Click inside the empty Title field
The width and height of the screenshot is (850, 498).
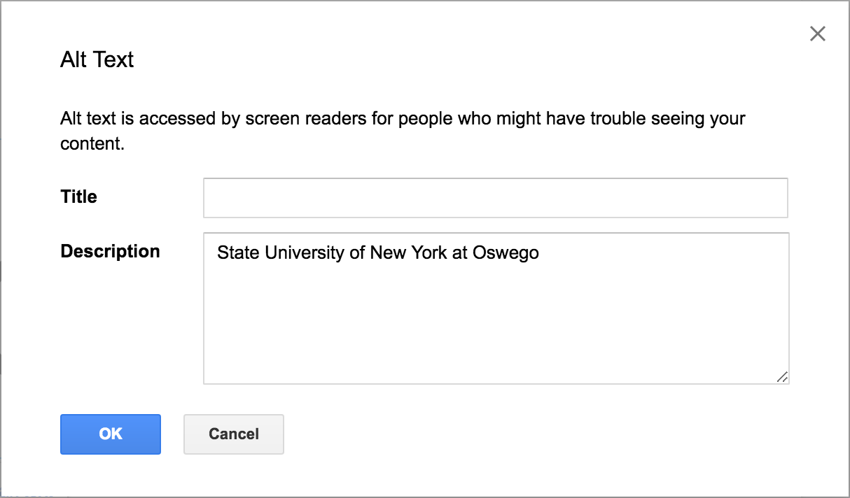coord(495,197)
